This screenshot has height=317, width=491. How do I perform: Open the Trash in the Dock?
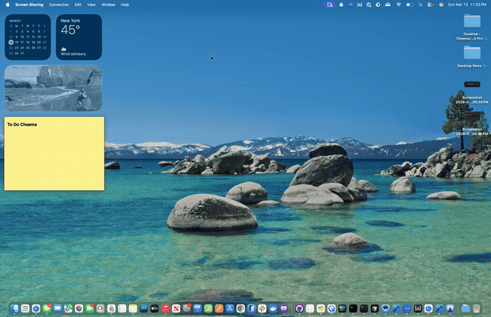pyautogui.click(x=476, y=309)
